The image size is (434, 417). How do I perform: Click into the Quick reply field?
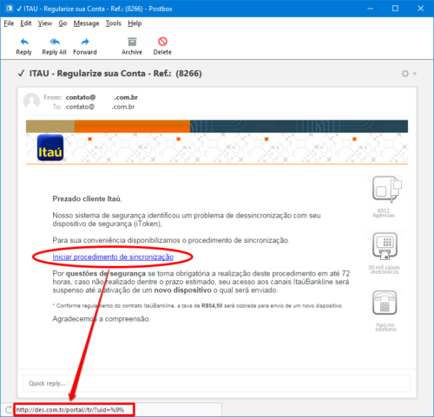[217, 383]
